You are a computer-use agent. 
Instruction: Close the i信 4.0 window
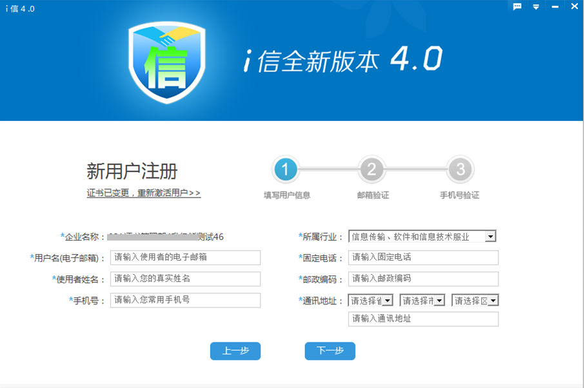[573, 6]
